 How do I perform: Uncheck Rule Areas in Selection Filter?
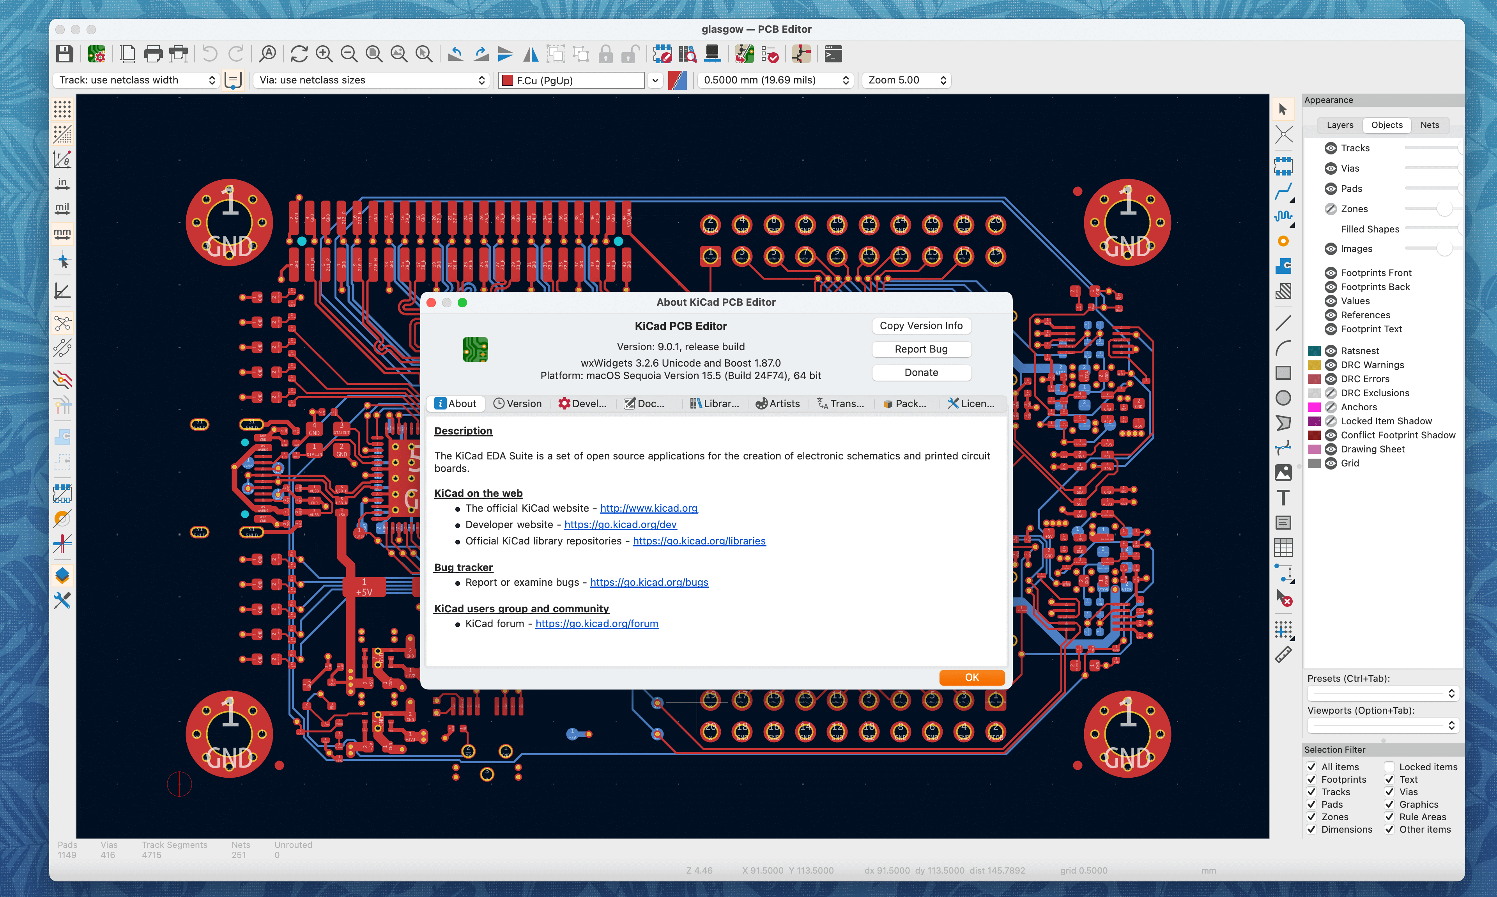(x=1389, y=817)
